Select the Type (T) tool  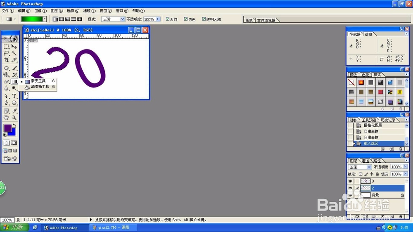coord(14,96)
